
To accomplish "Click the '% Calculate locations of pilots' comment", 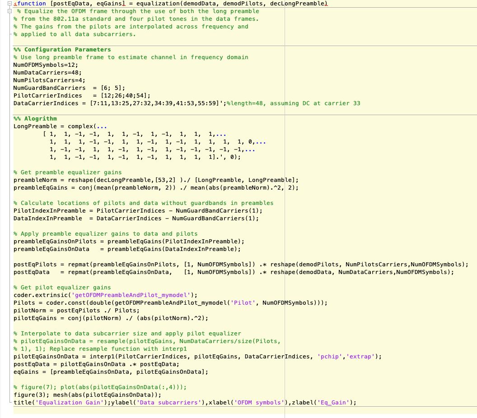I will tap(143, 203).
